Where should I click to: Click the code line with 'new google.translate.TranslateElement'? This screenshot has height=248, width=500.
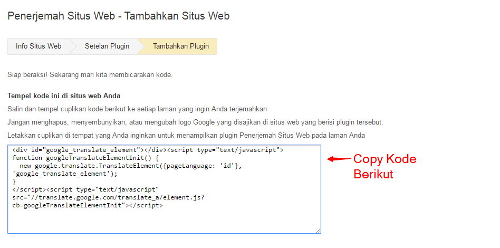click(x=131, y=166)
